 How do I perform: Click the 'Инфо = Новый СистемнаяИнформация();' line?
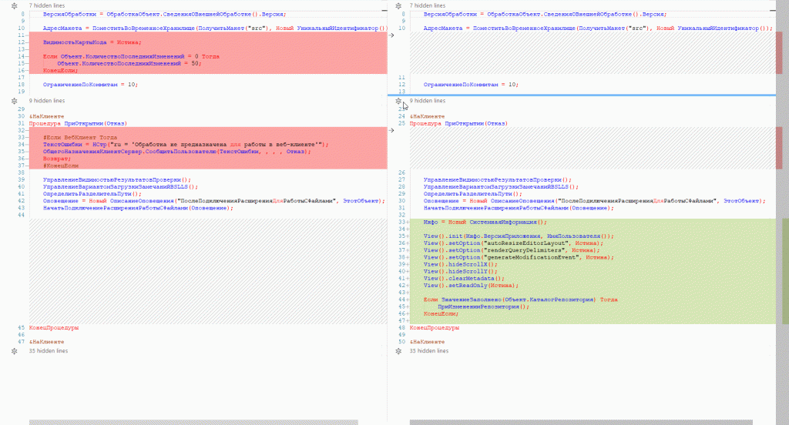click(485, 222)
